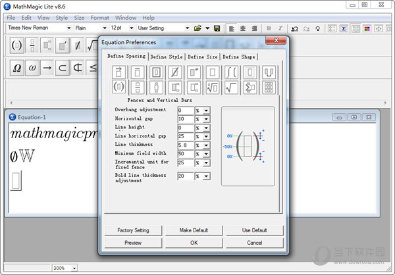Open the subset set-symbols palette
Viewport: 395px width, 275px height.
[63, 68]
